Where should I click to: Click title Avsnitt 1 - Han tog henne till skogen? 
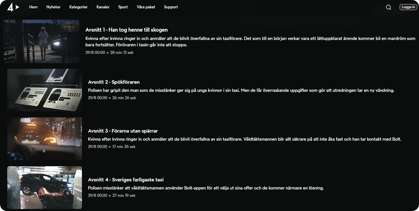click(x=127, y=30)
